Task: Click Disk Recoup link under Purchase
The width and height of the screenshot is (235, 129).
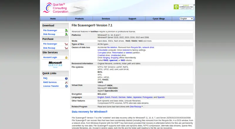Action: point(49,48)
